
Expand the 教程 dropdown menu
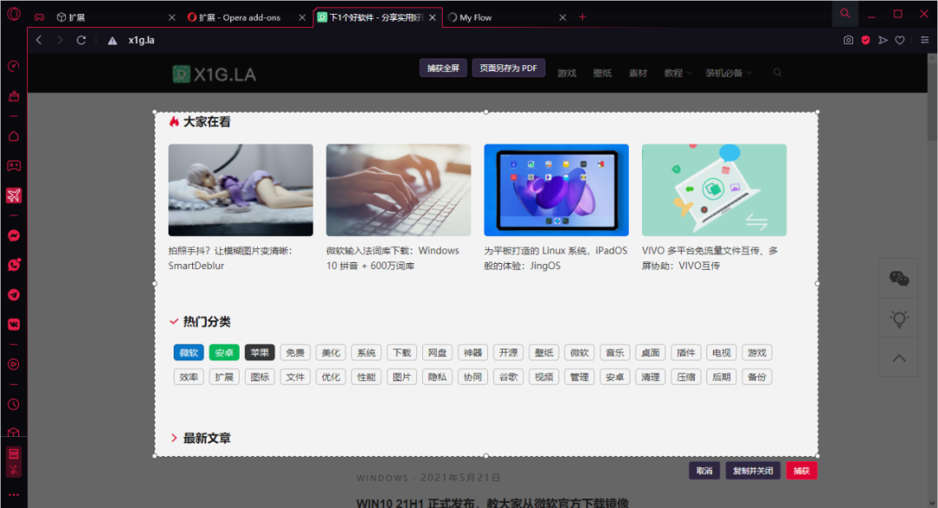[x=677, y=73]
